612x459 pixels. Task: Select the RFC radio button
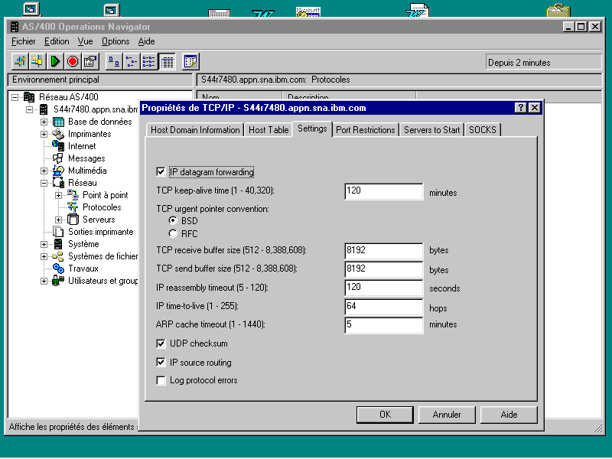pyautogui.click(x=173, y=234)
